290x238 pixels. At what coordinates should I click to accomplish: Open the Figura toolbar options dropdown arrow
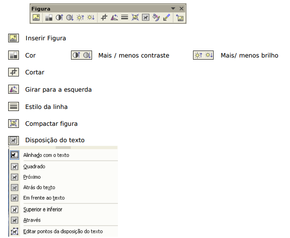(x=173, y=8)
